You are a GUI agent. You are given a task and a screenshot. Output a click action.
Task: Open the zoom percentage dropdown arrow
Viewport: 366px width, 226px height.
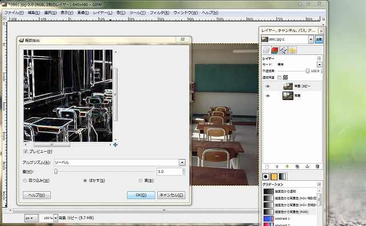point(55,218)
